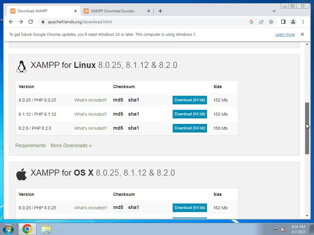Open the taskbar clock showing 6:34 AM
Screen dimensions: 314x235
pos(298,229)
